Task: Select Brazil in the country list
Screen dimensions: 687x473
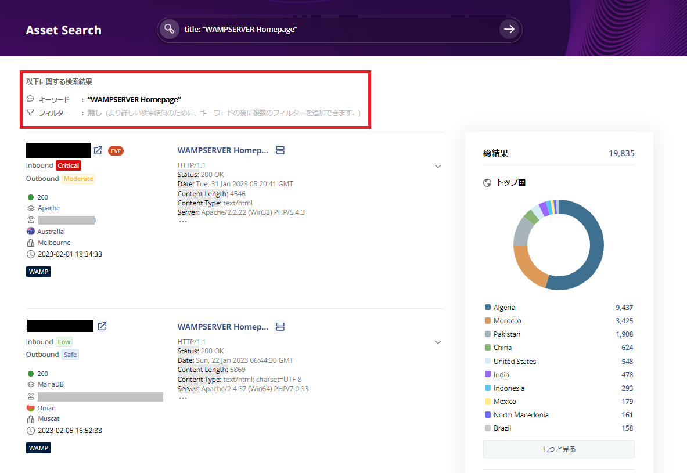Action: tap(502, 428)
